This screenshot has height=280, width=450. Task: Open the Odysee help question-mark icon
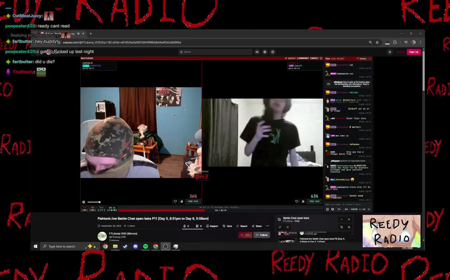pyautogui.click(x=273, y=52)
